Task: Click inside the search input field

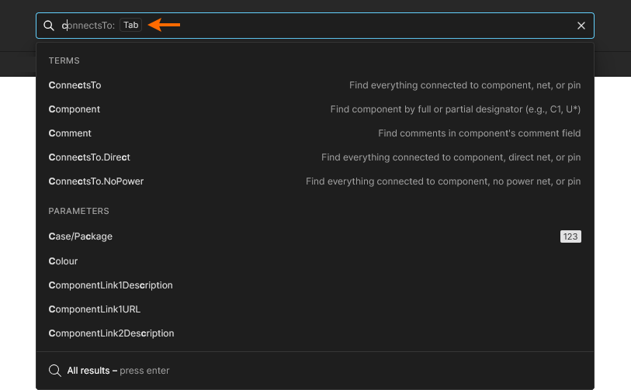Action: [x=314, y=26]
